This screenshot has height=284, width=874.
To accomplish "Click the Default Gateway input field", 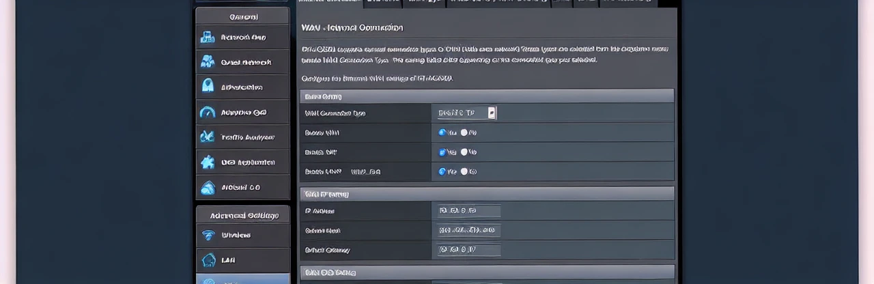I will pyautogui.click(x=469, y=251).
